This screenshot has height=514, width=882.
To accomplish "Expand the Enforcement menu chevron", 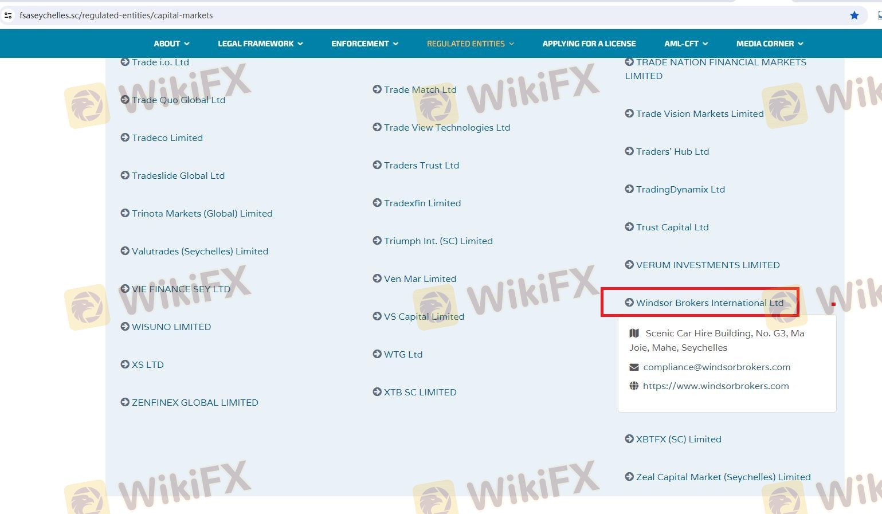I will [x=395, y=44].
